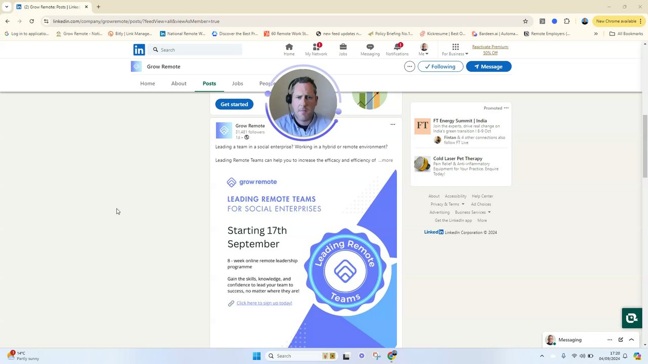Screen dimensions: 648x364
Task: Open Grow Remote page more options menu
Action: [410, 66]
